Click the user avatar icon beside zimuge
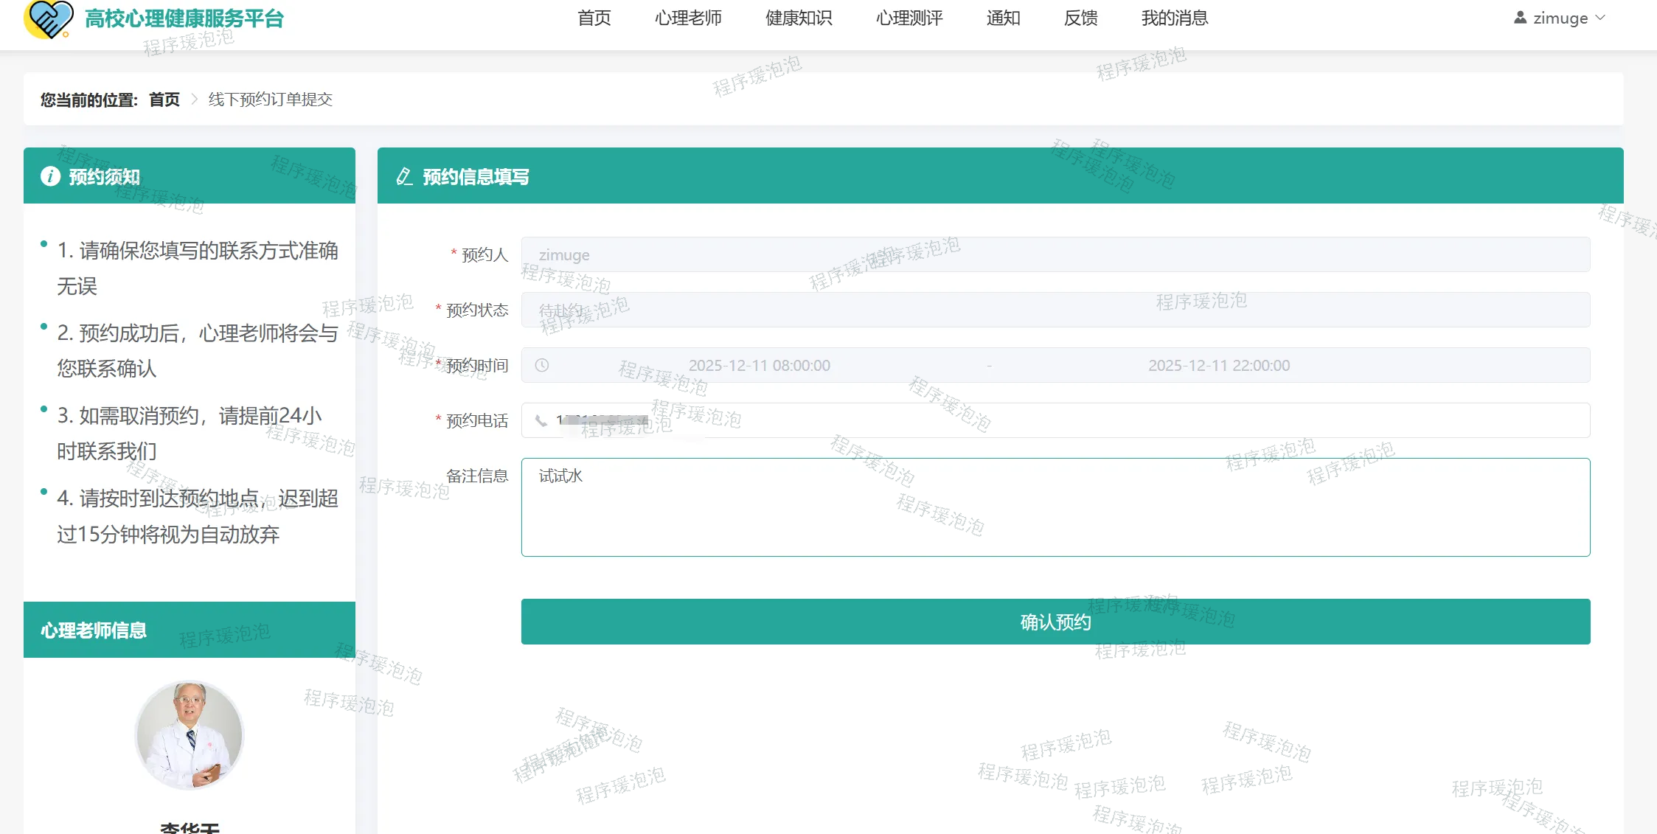The image size is (1657, 834). click(x=1520, y=18)
